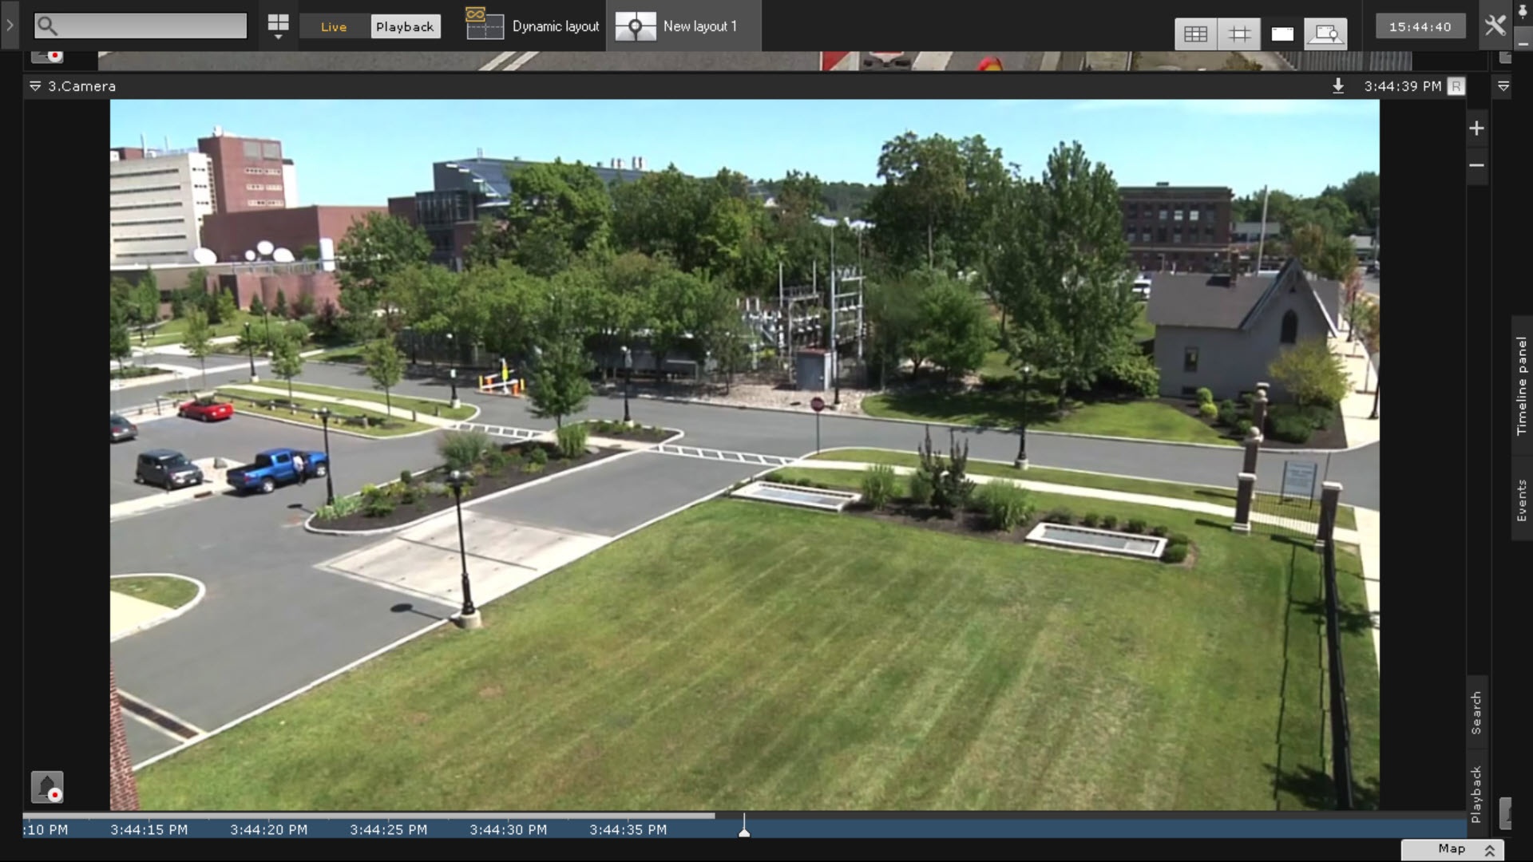Click the alarm bell record icon
1533x862 pixels.
pyautogui.click(x=47, y=787)
